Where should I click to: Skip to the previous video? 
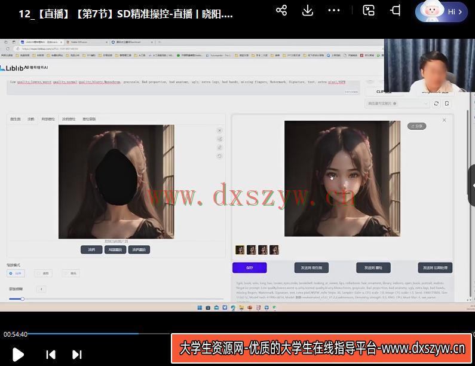point(51,355)
